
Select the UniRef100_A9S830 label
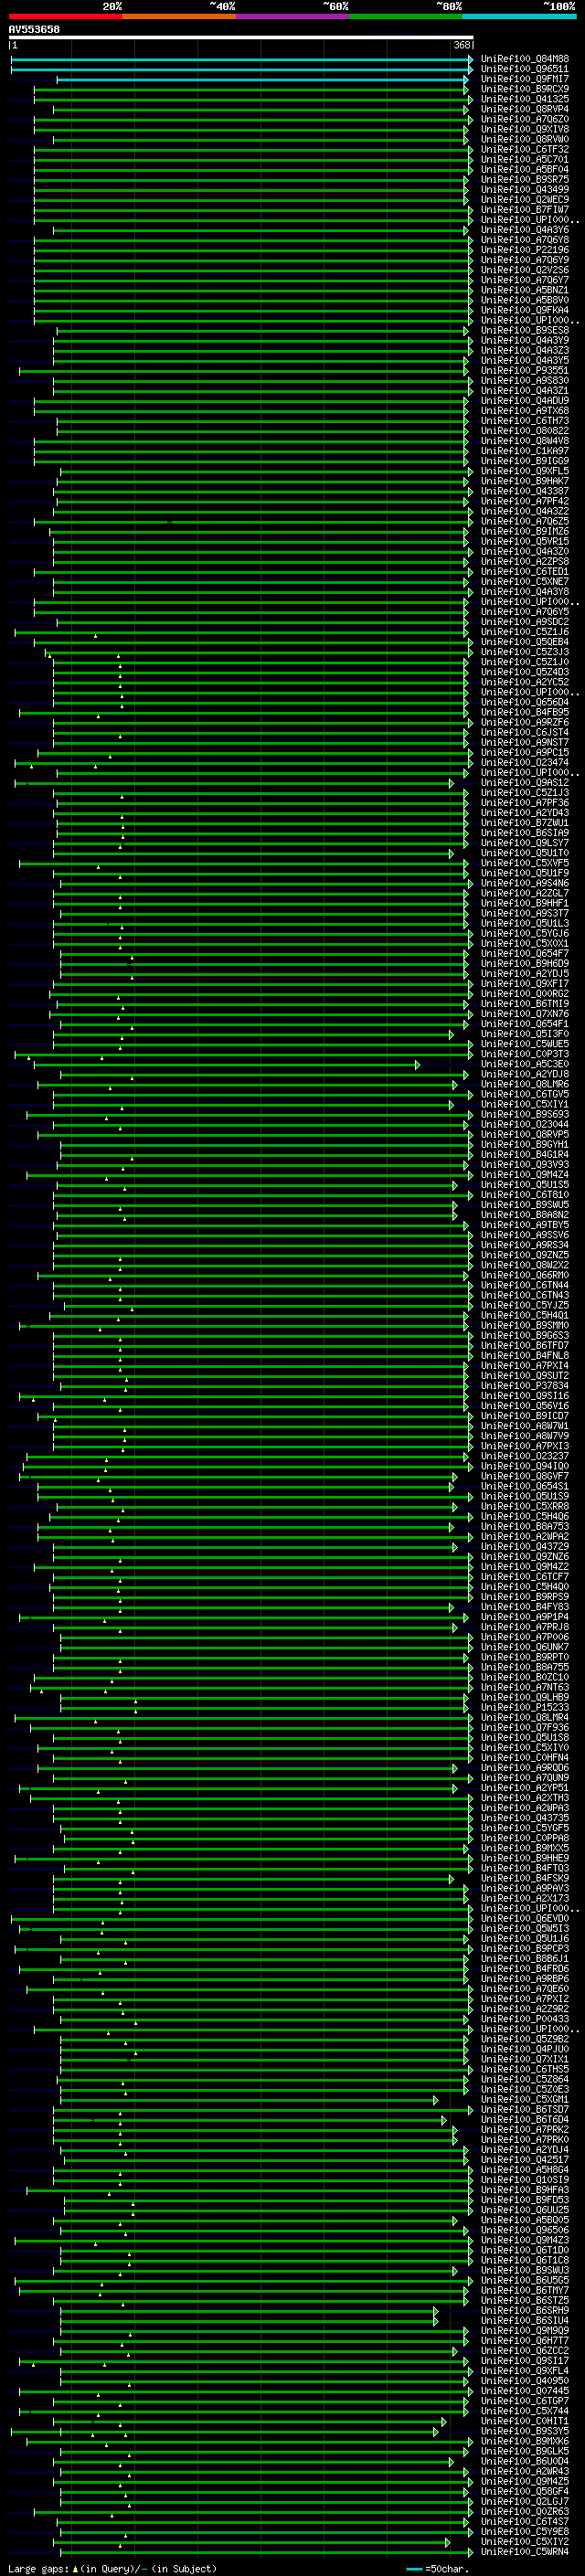pyautogui.click(x=525, y=381)
